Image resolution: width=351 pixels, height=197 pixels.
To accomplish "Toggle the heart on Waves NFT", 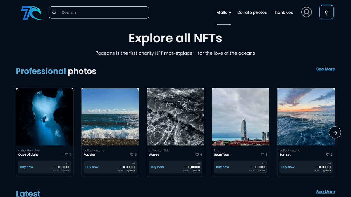I will click(x=197, y=155).
